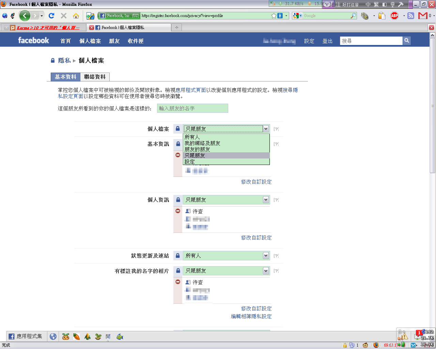Click the browser forward arrow button

pos(35,16)
